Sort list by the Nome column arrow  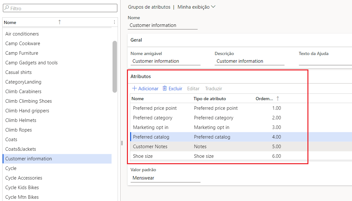[60, 22]
